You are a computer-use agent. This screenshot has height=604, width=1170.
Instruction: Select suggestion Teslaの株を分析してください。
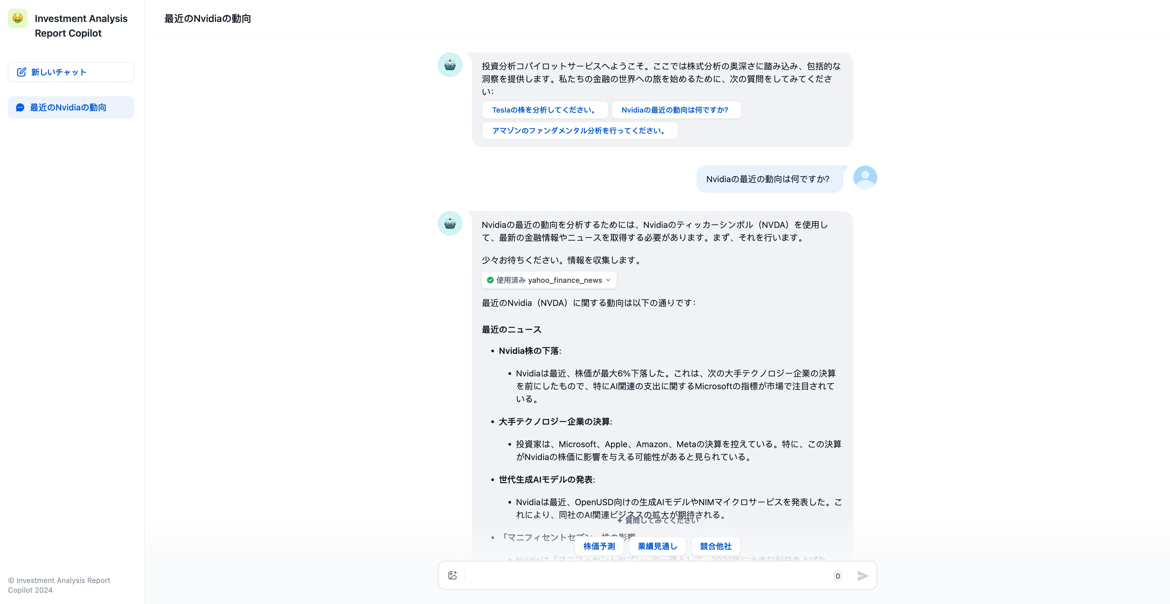pyautogui.click(x=545, y=110)
